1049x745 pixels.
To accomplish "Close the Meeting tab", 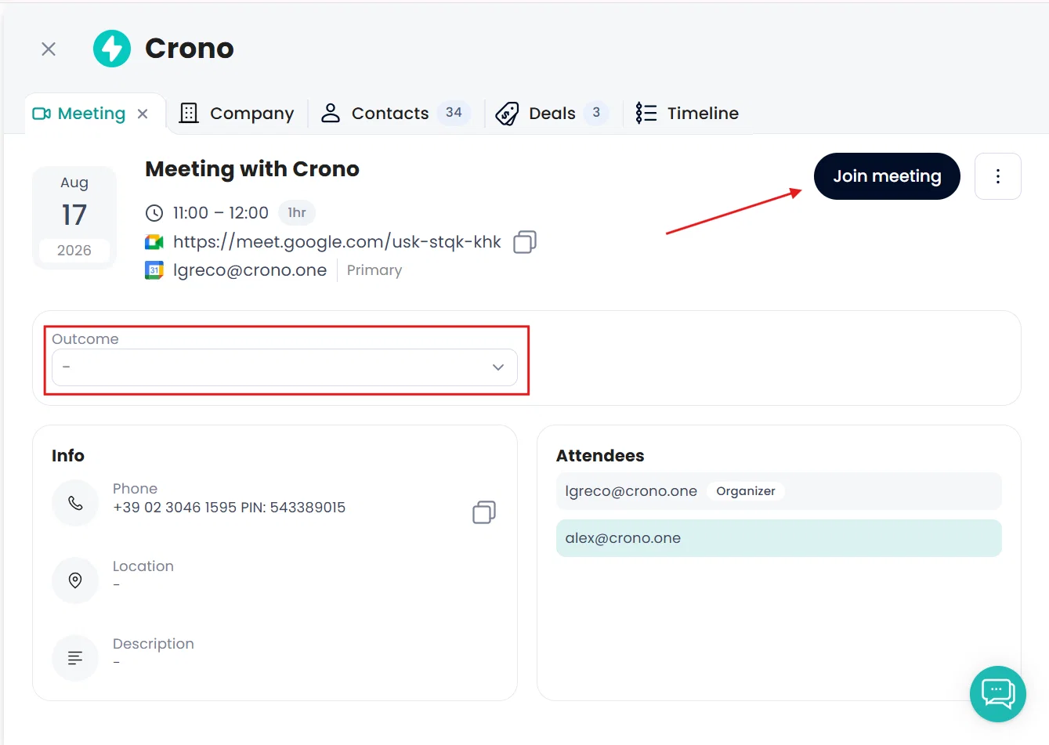I will click(x=143, y=114).
